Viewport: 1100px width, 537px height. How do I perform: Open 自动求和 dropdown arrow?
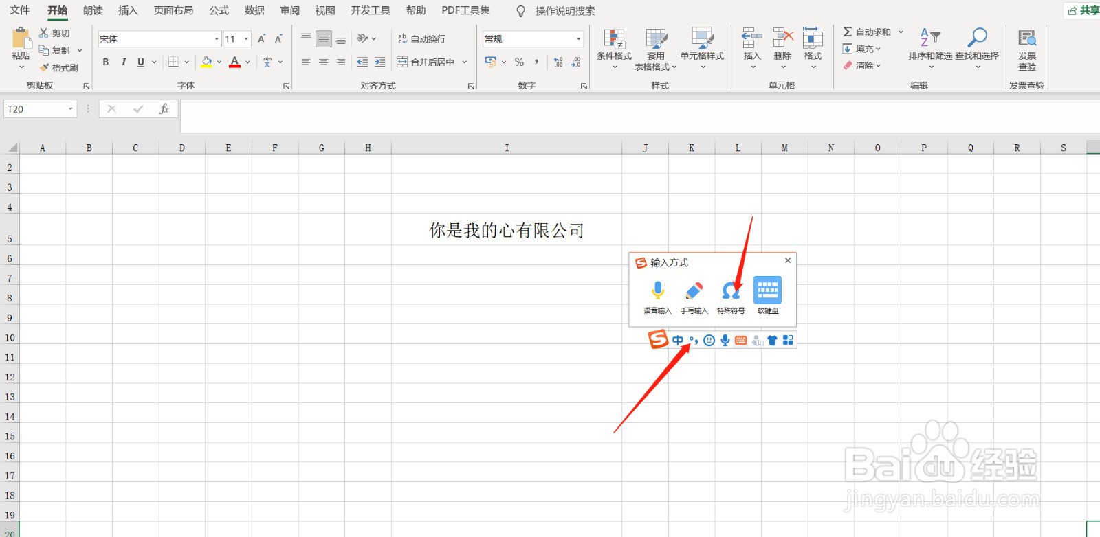tap(901, 32)
